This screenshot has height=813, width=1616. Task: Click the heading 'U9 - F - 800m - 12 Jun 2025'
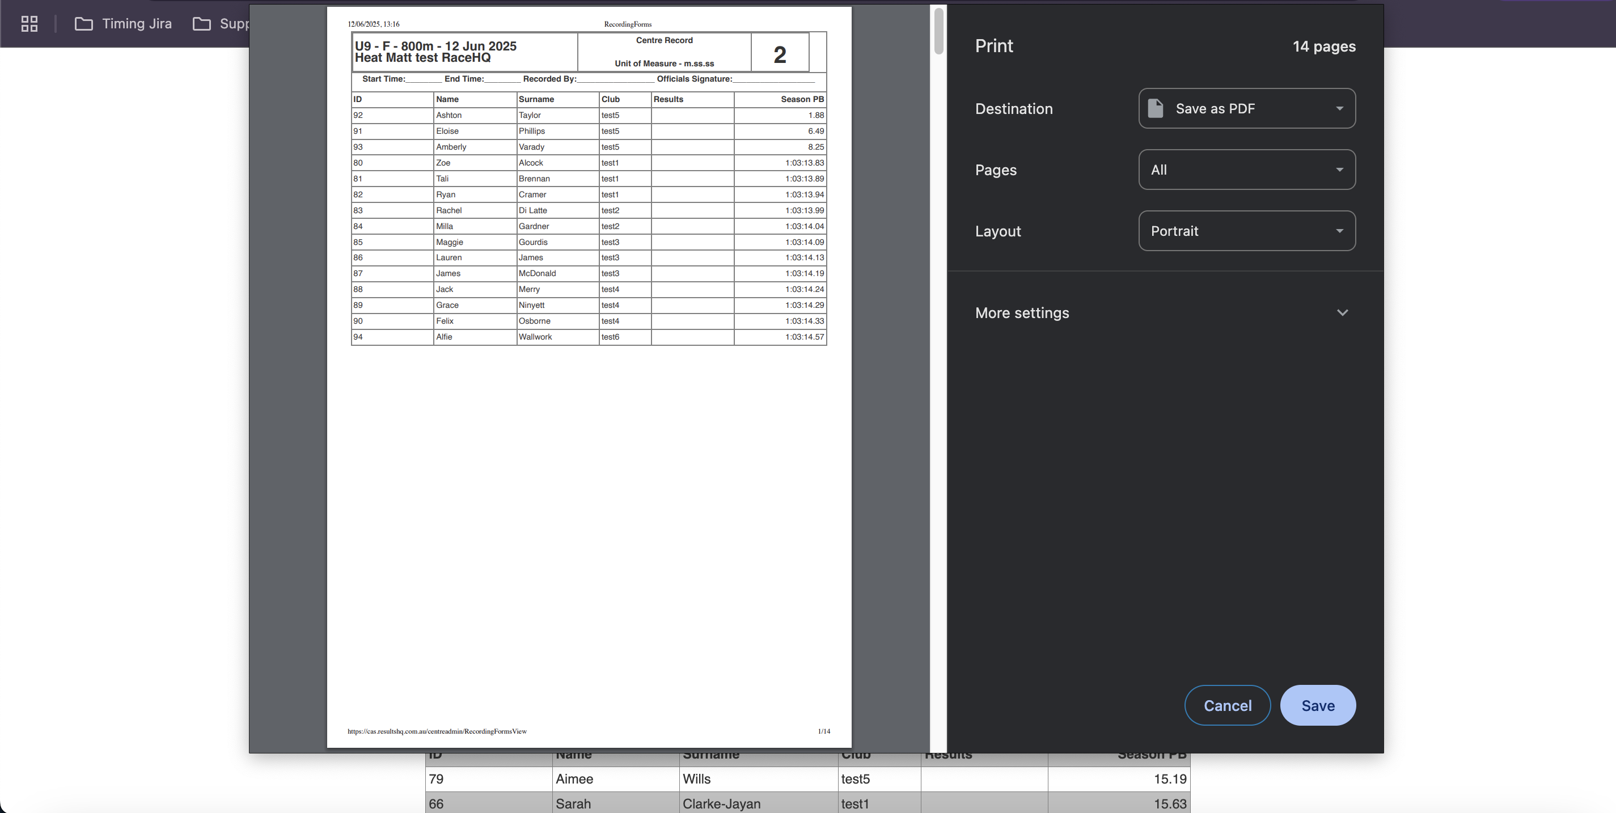(435, 46)
